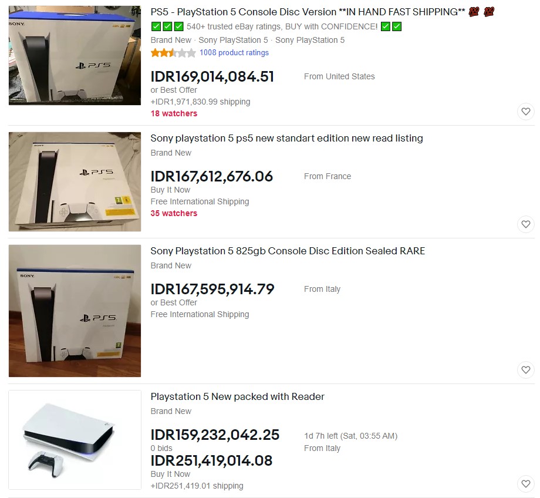The height and width of the screenshot is (498, 540).
Task: Click Buy It Now price IDR251,419,014.08
Action: [211, 461]
